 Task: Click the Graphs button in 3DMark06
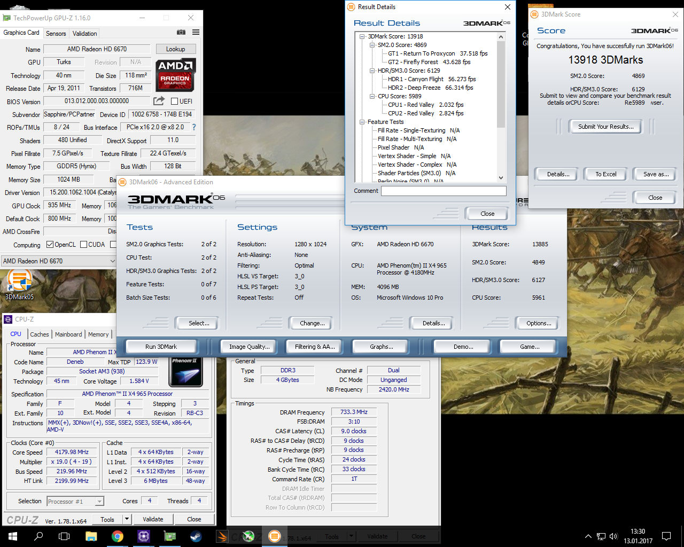pos(381,347)
